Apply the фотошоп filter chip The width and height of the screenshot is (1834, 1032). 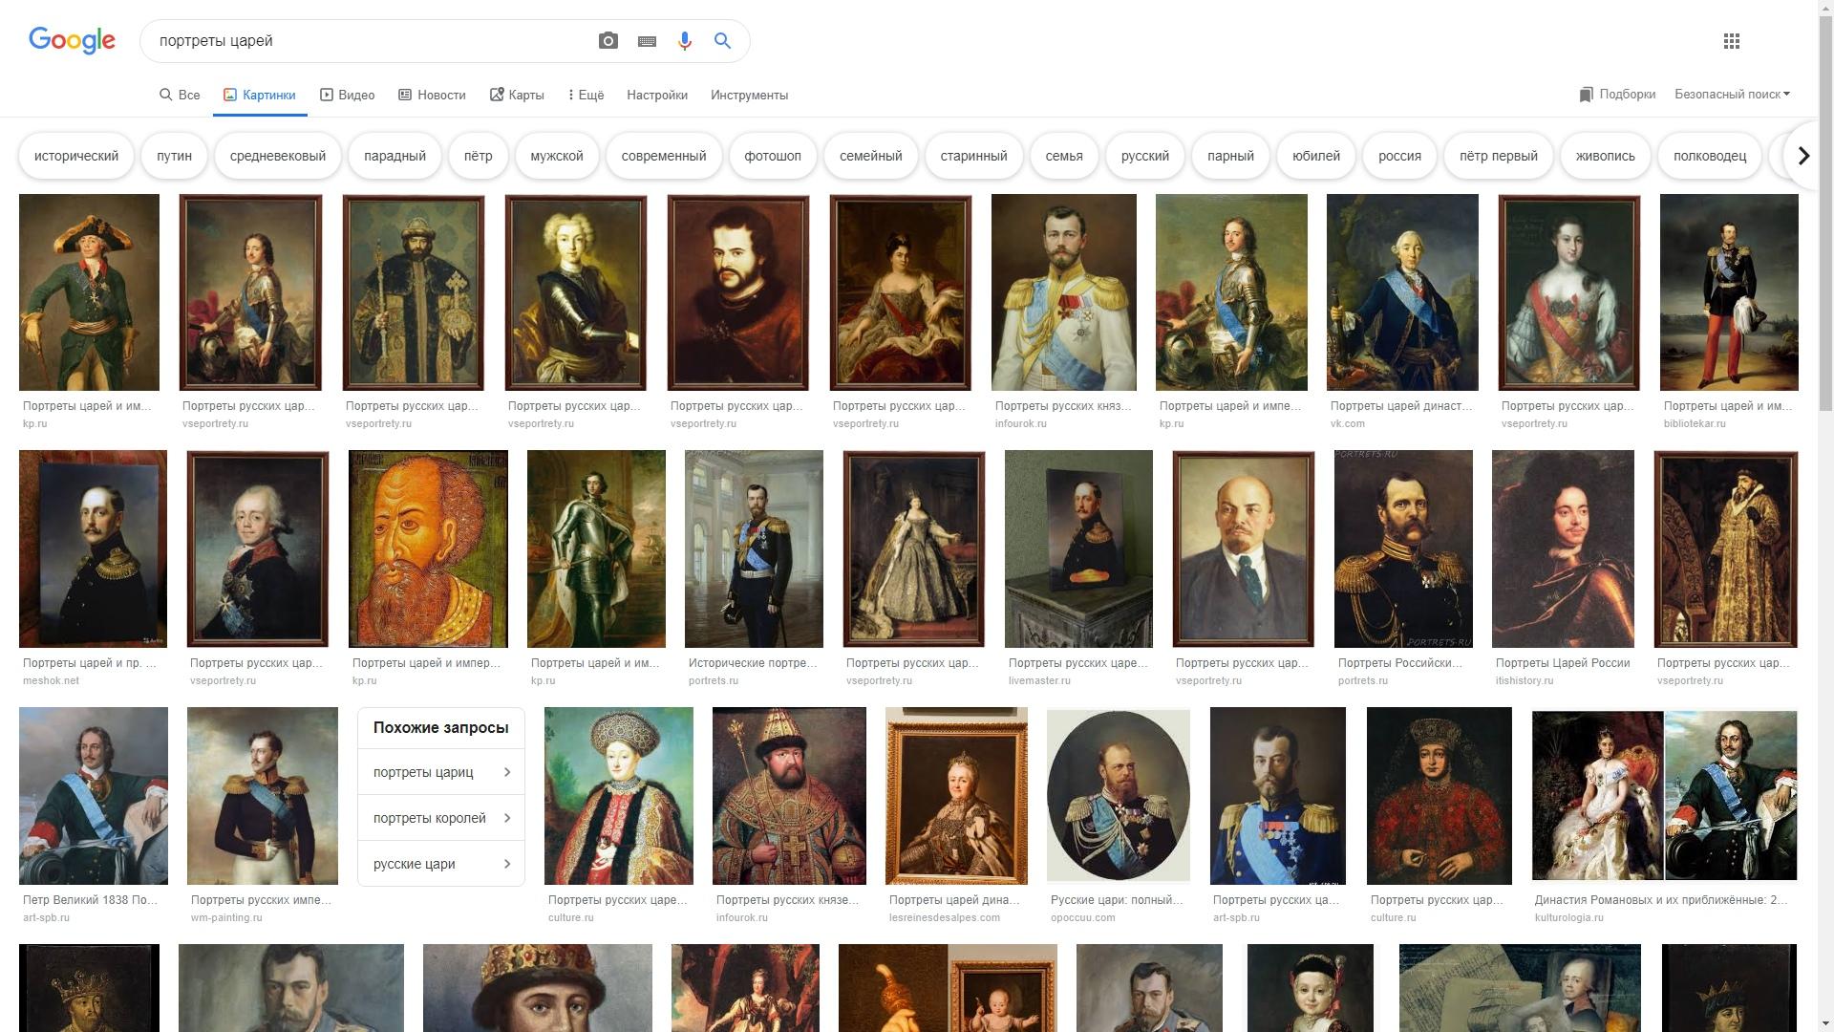pos(772,156)
